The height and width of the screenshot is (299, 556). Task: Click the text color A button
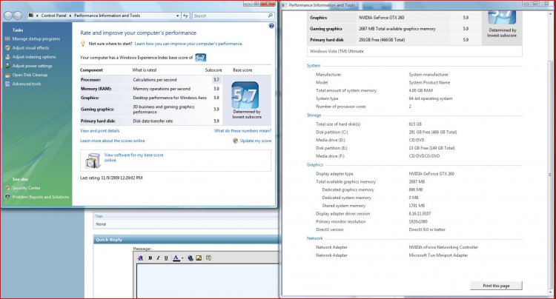point(176,258)
